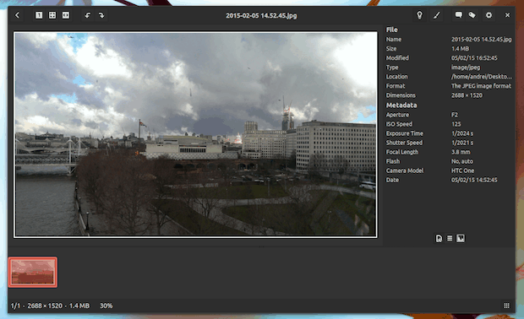Select Flash value No, auto
The image size is (524, 319).
(462, 161)
